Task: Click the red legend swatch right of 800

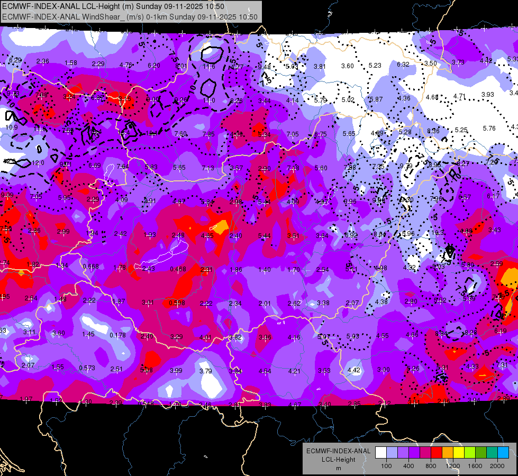Action: (437, 453)
